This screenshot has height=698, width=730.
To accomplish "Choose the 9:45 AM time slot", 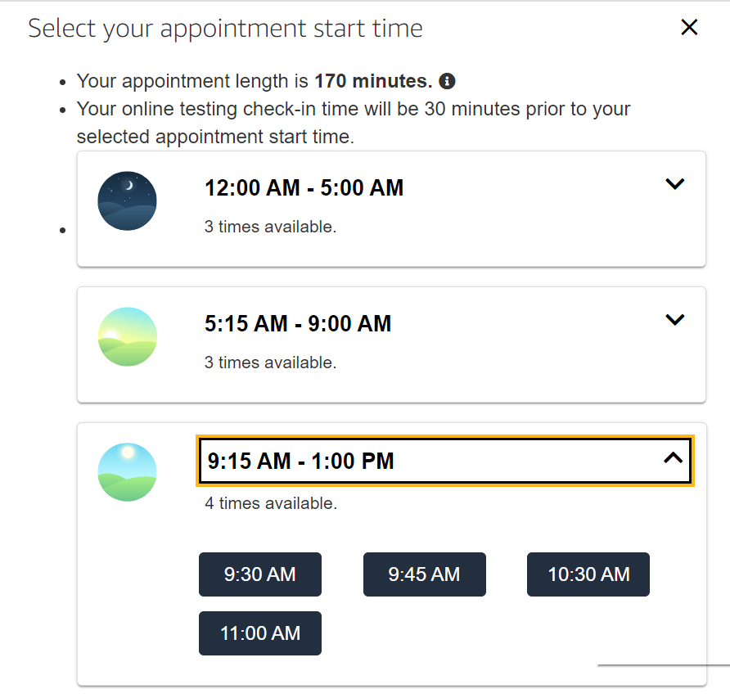I will (x=424, y=574).
